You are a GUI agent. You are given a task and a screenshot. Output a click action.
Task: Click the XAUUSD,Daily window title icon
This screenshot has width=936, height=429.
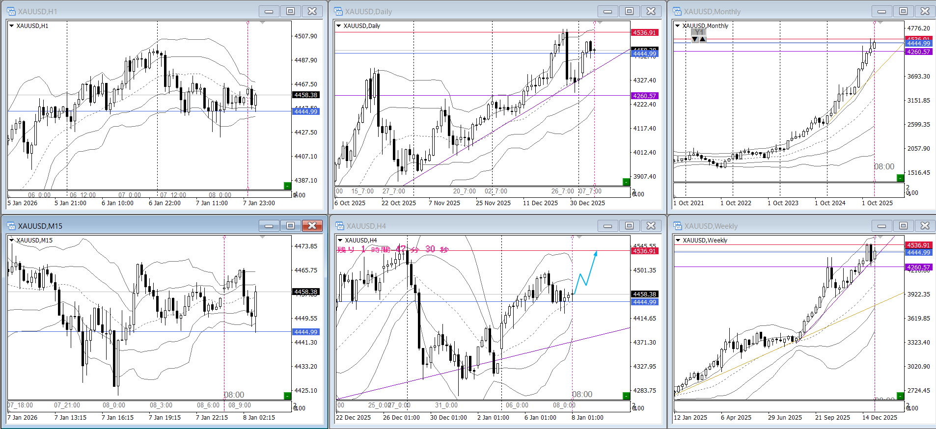[338, 11]
